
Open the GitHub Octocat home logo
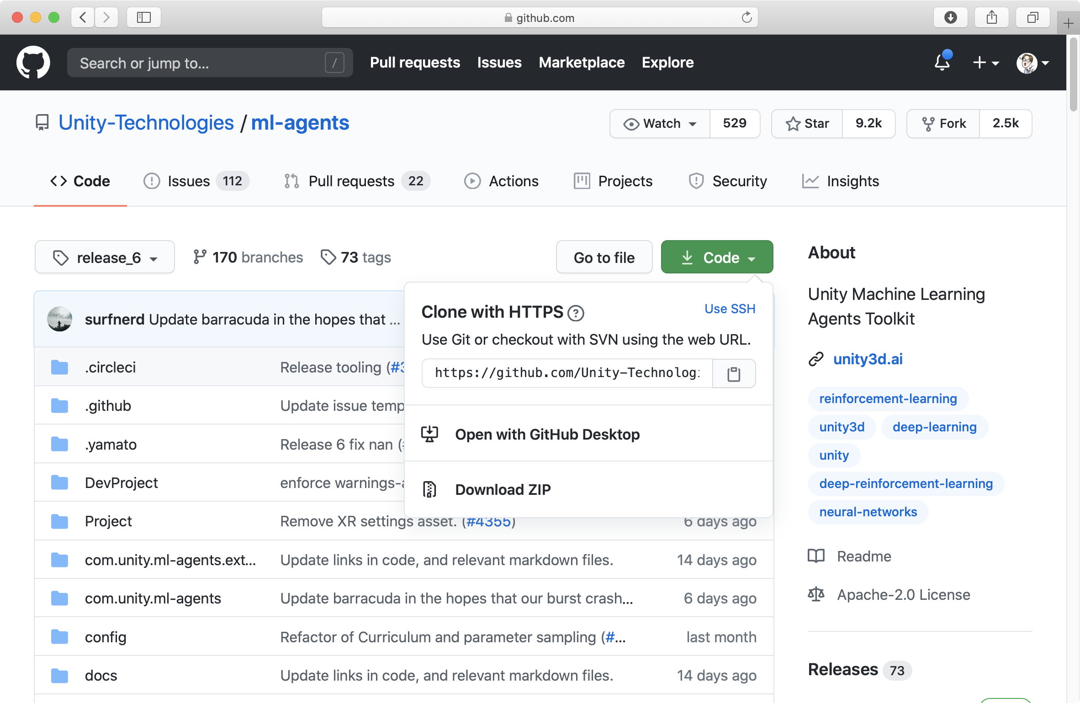33,63
